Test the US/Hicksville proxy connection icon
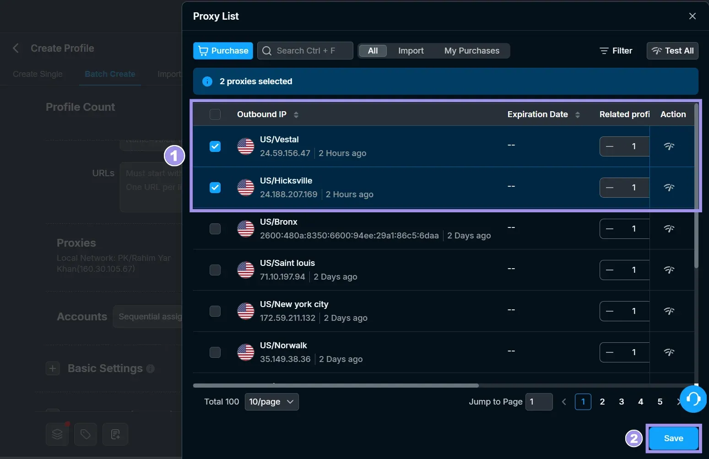The image size is (709, 459). tap(669, 188)
